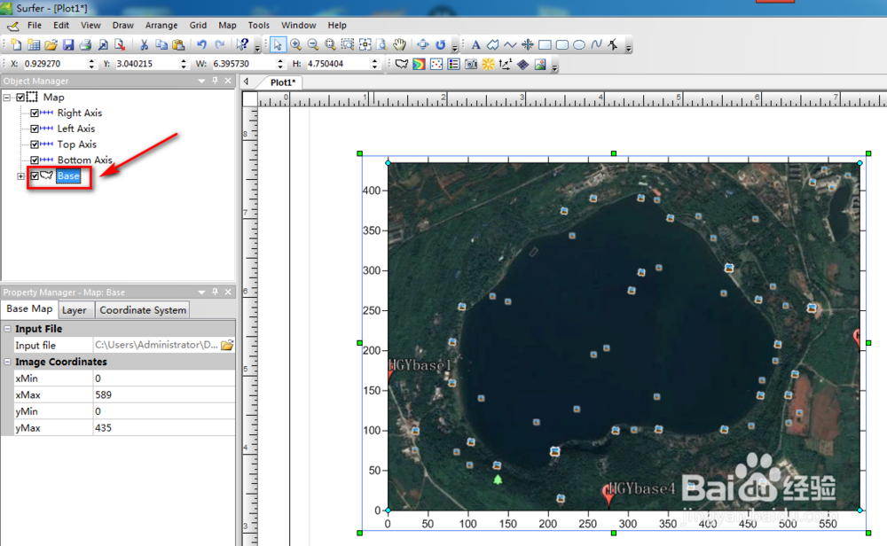
Task: Cut selection with scissors icon
Action: tap(144, 44)
